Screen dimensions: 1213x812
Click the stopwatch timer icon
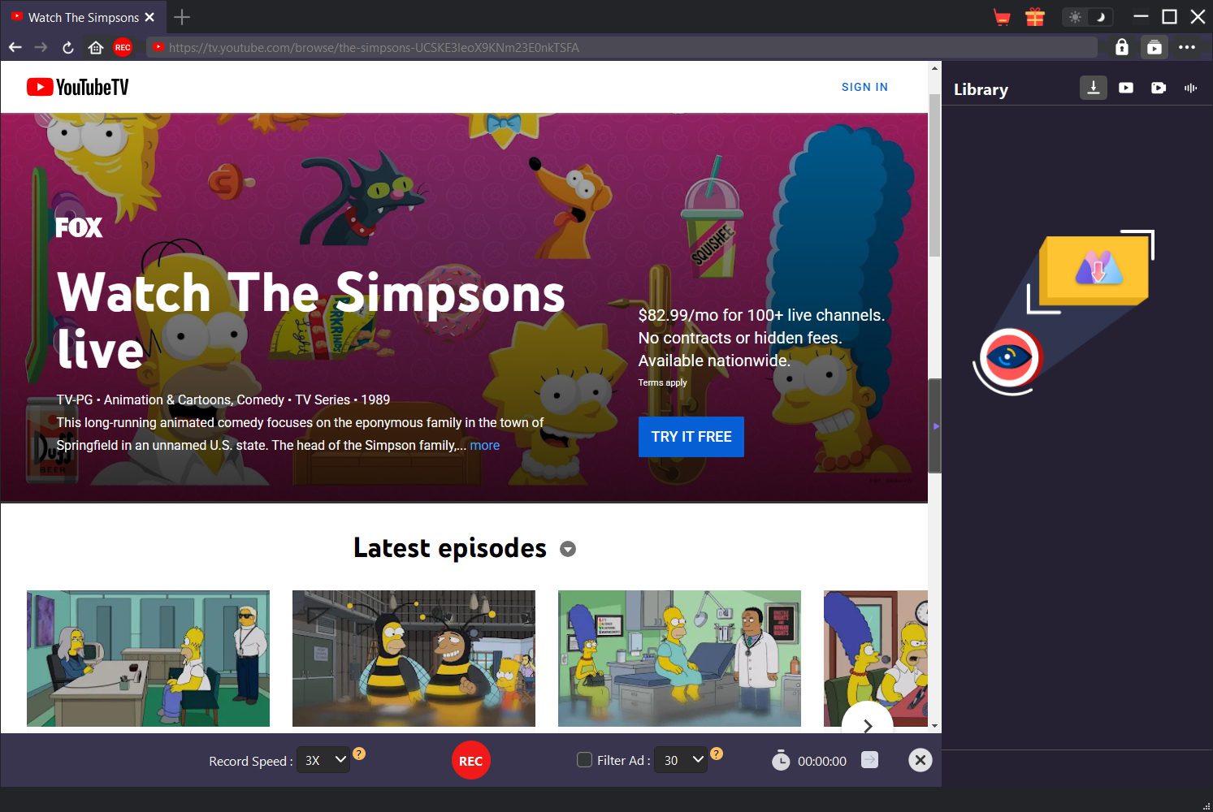click(780, 761)
